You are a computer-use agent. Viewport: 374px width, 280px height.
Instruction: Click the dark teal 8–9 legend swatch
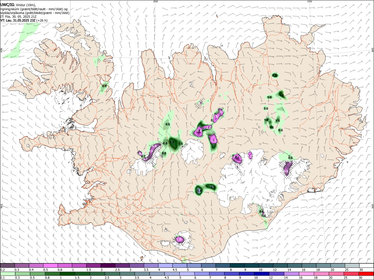(237, 265)
